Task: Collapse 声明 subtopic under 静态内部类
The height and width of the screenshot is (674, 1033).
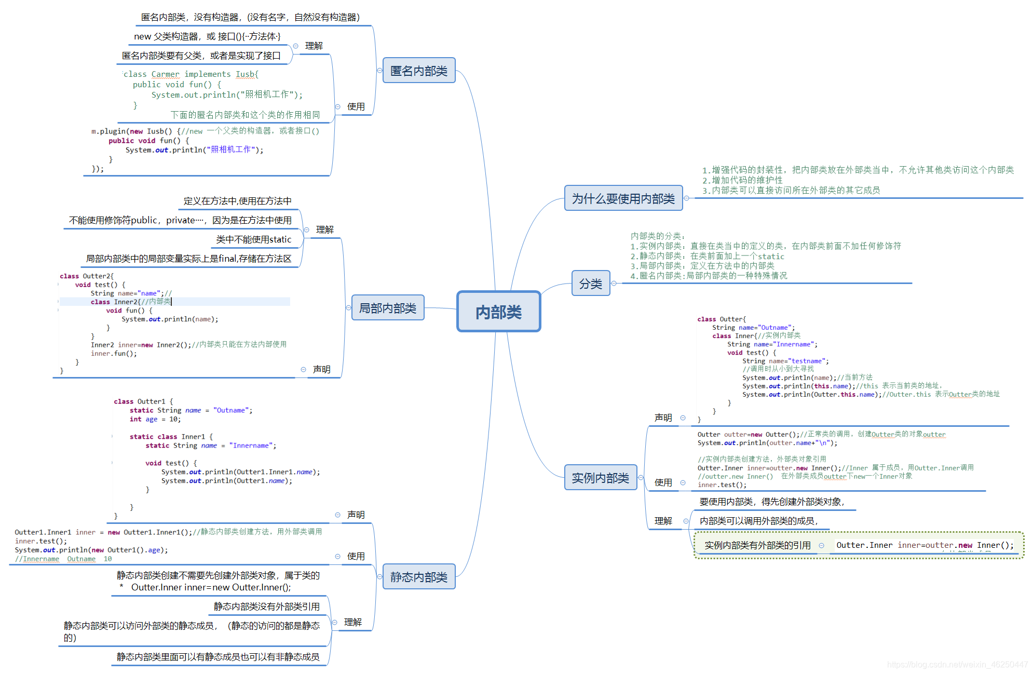Action: [337, 515]
